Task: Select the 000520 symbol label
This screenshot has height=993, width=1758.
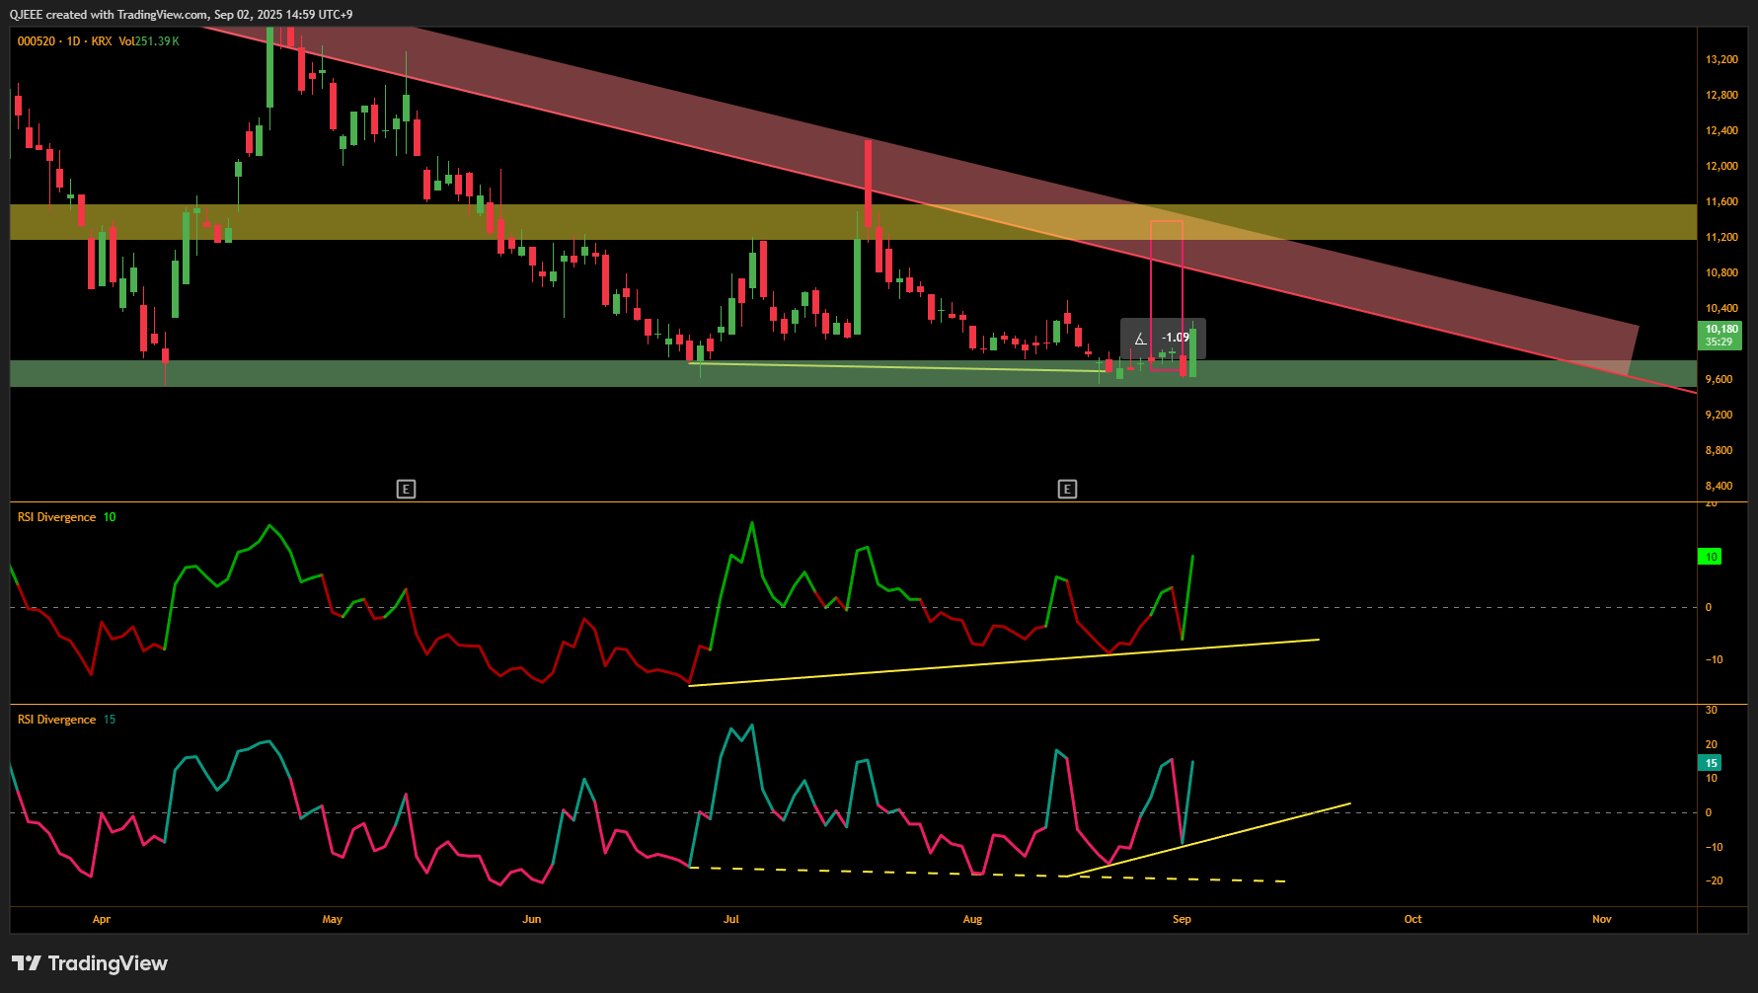Action: point(37,41)
